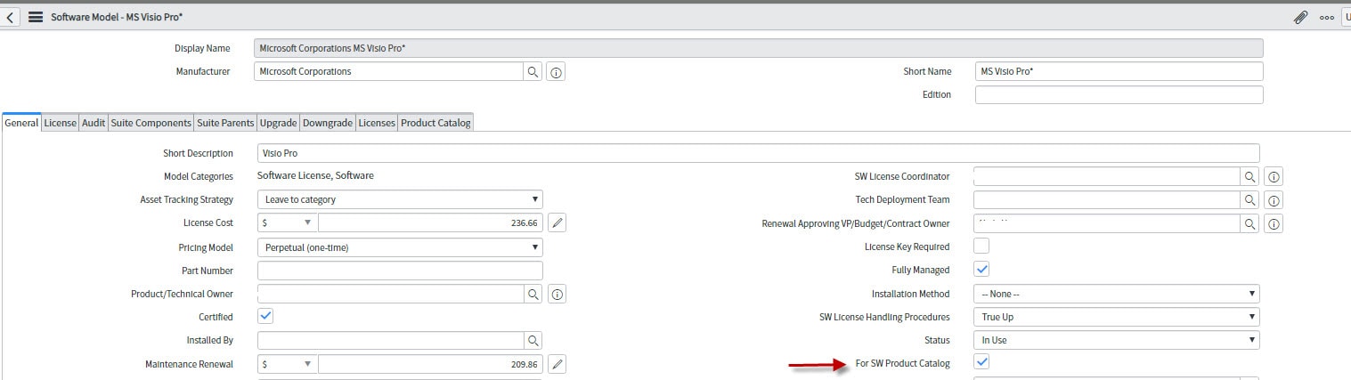Open the hamburger context menu icon
The width and height of the screenshot is (1351, 380).
point(36,17)
